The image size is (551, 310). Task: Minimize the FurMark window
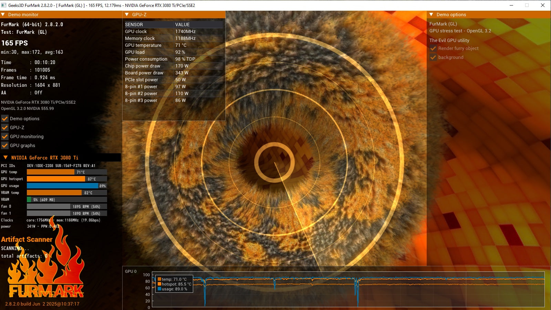click(511, 5)
